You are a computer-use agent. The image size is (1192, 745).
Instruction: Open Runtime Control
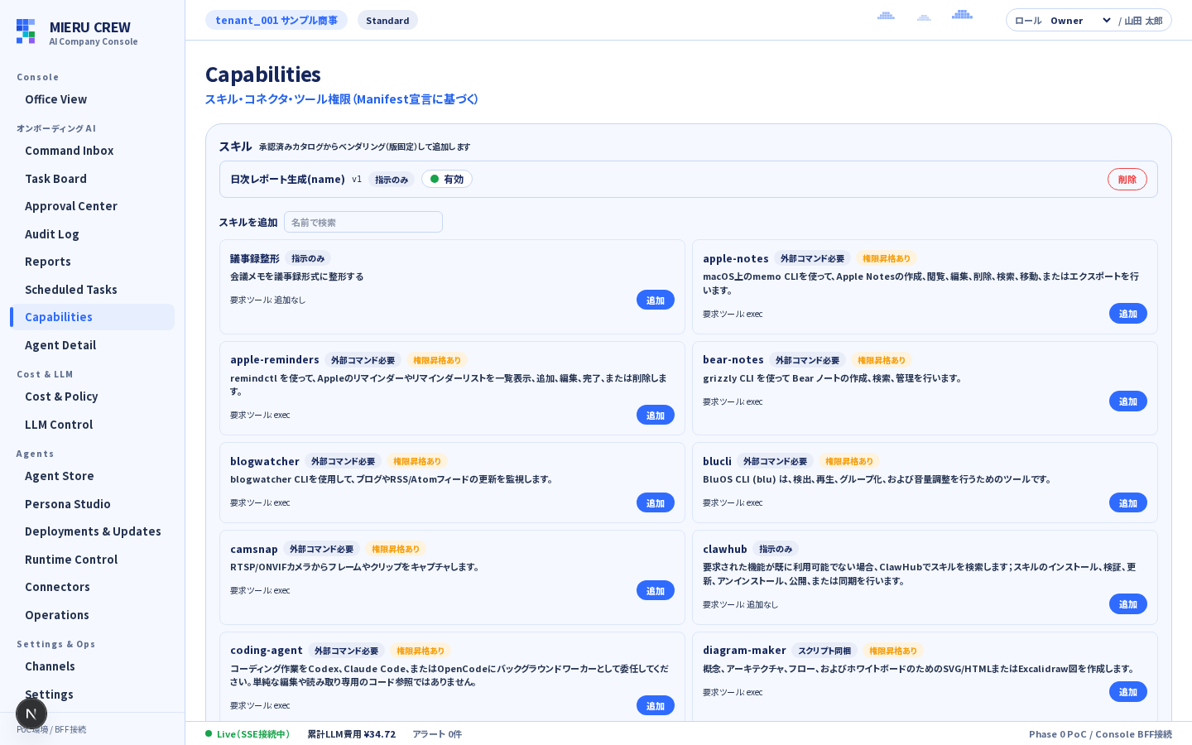92,560
